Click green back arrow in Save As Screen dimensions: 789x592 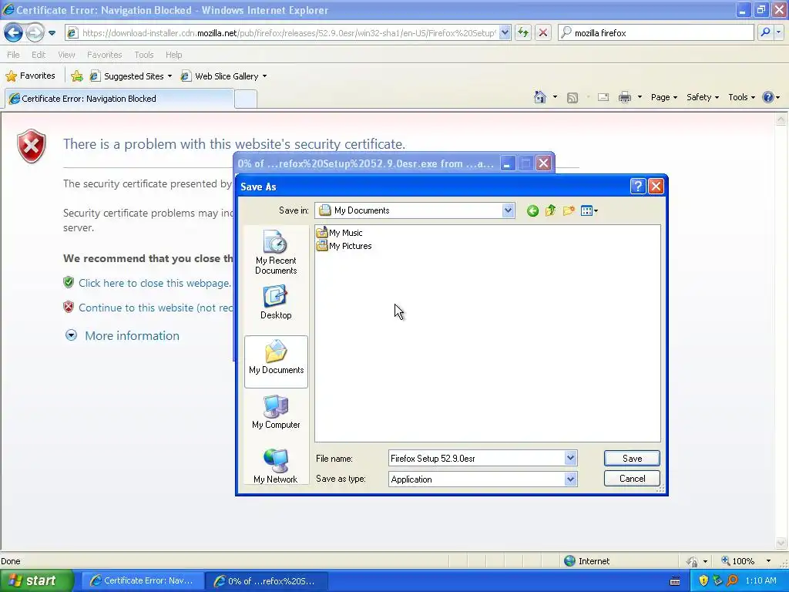pyautogui.click(x=532, y=211)
